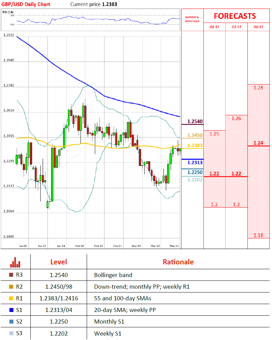Click the 'Feb 02' date axis label

(x=80, y=246)
